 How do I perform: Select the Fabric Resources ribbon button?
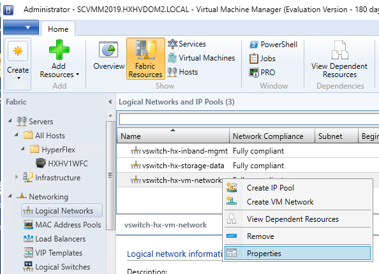pyautogui.click(x=145, y=59)
